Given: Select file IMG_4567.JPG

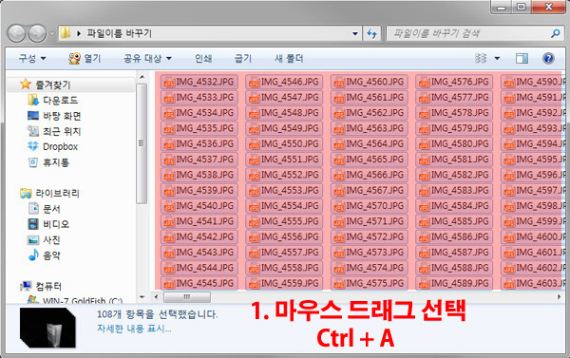Looking at the screenshot, I should click(x=370, y=191).
